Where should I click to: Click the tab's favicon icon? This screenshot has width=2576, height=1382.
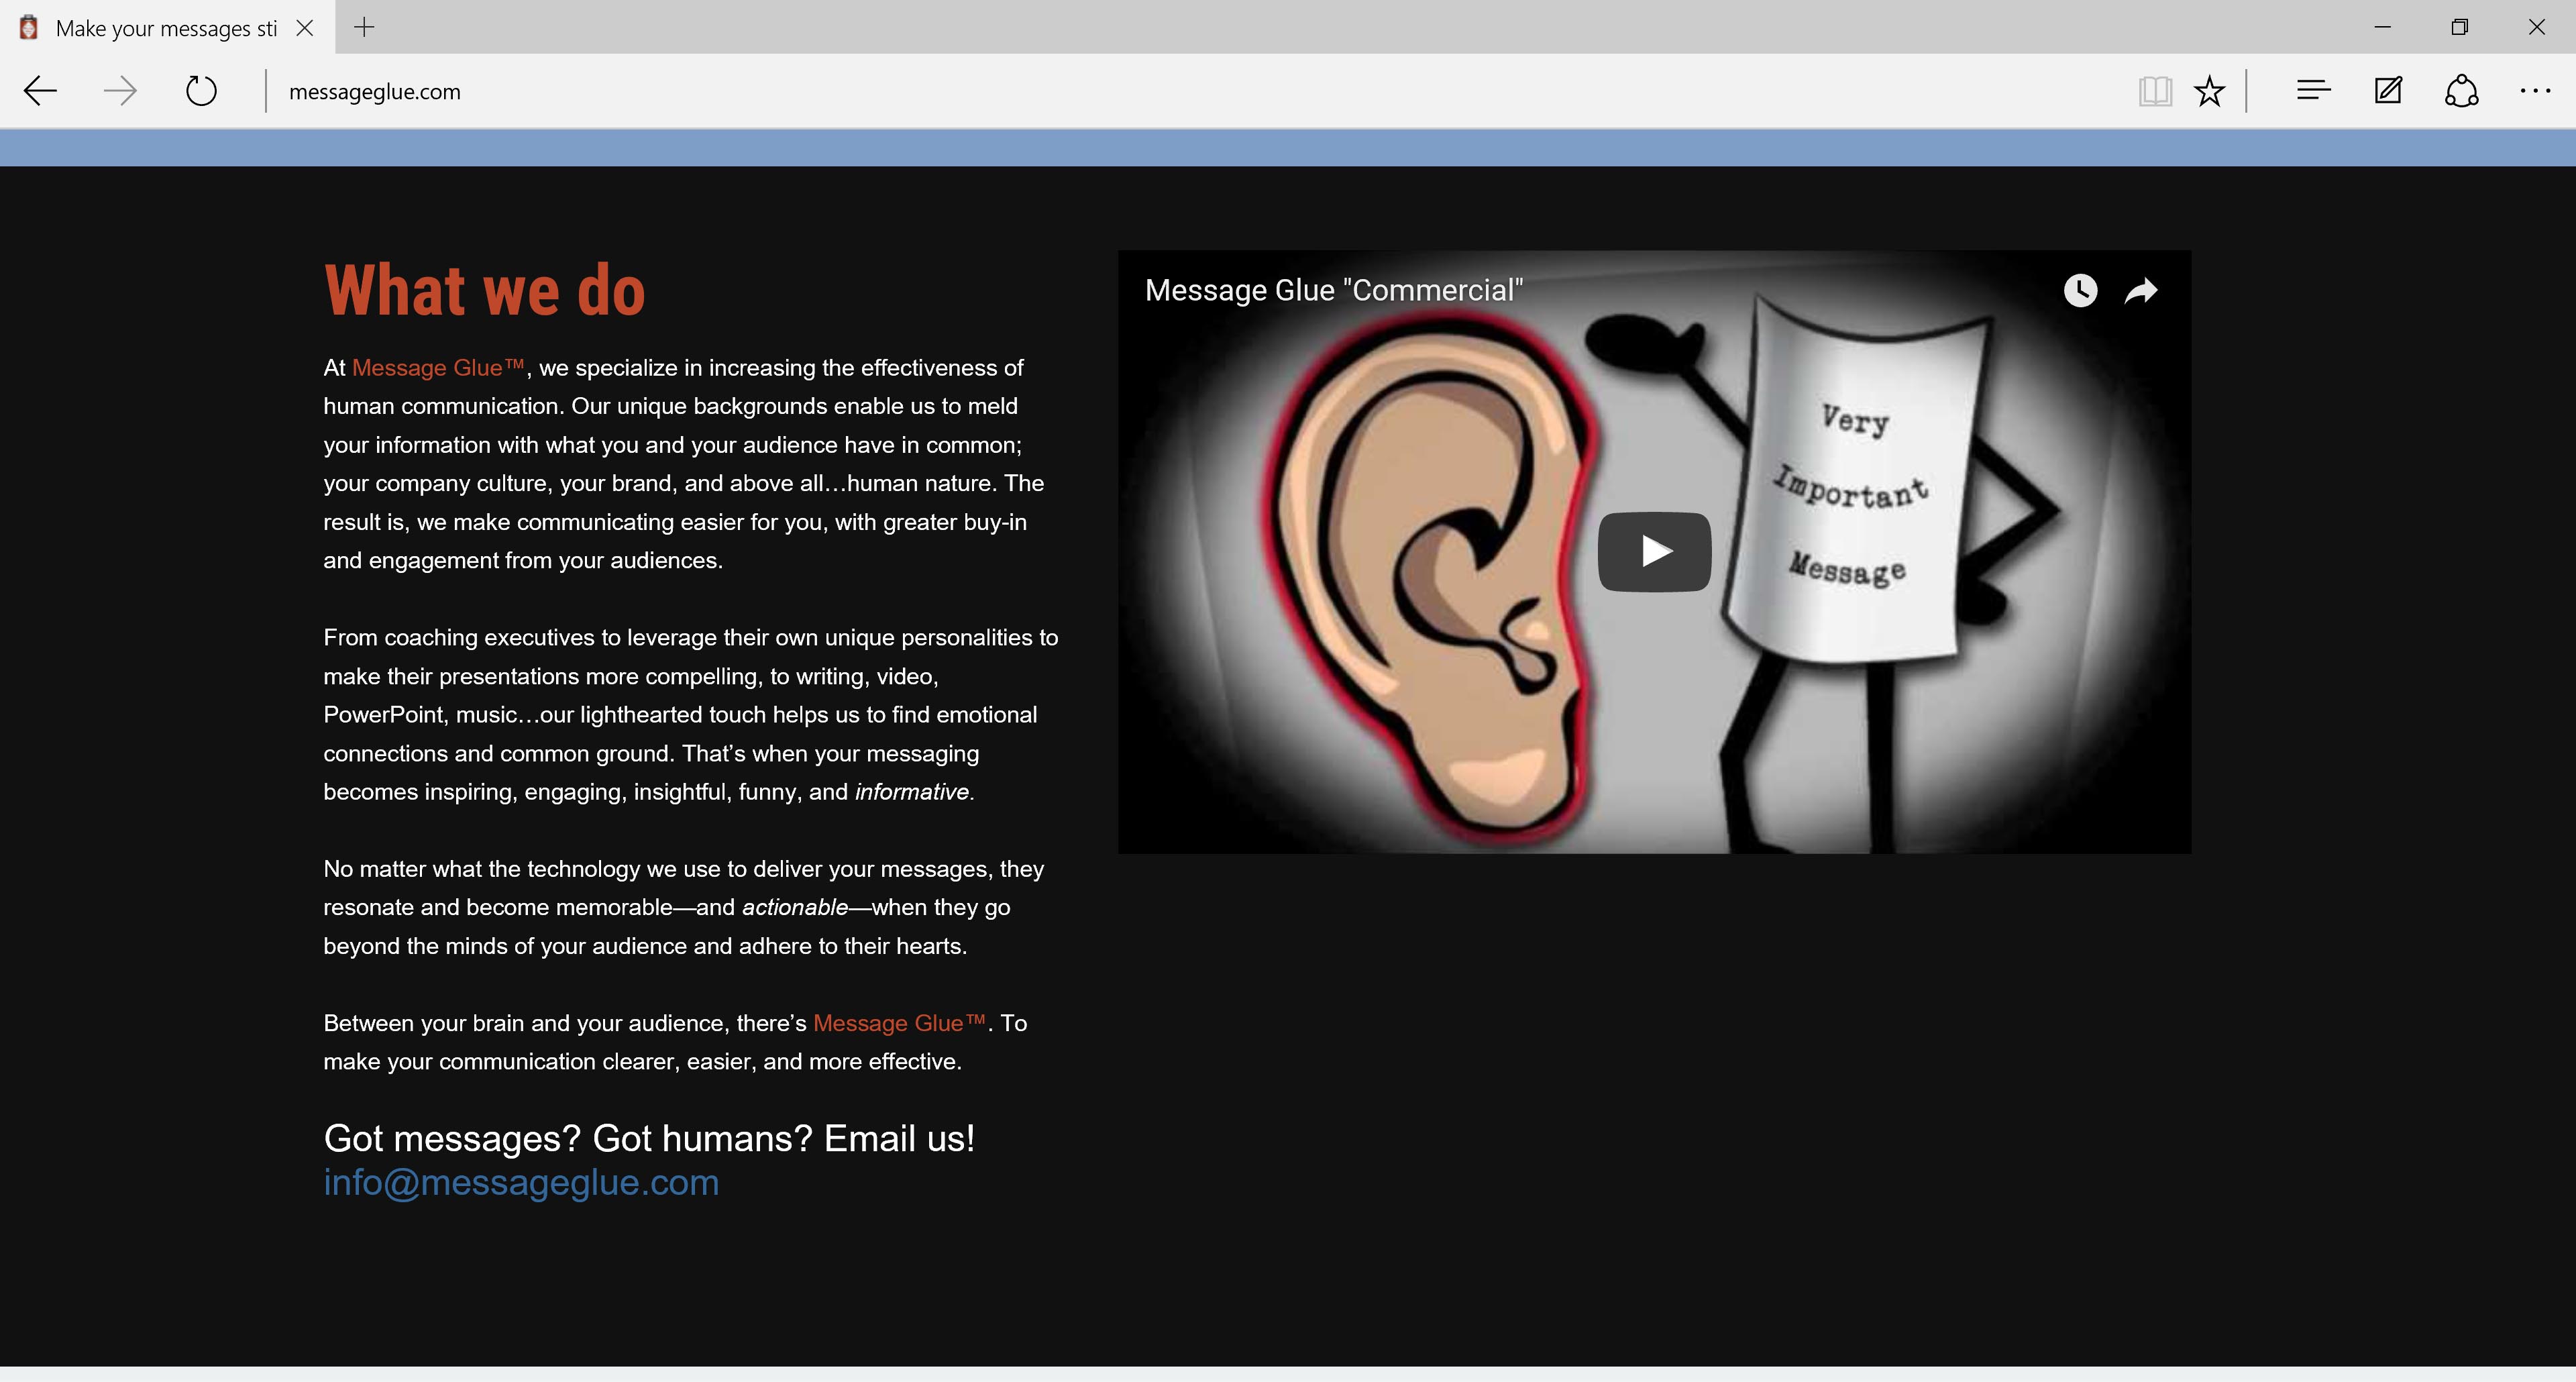pyautogui.click(x=29, y=28)
